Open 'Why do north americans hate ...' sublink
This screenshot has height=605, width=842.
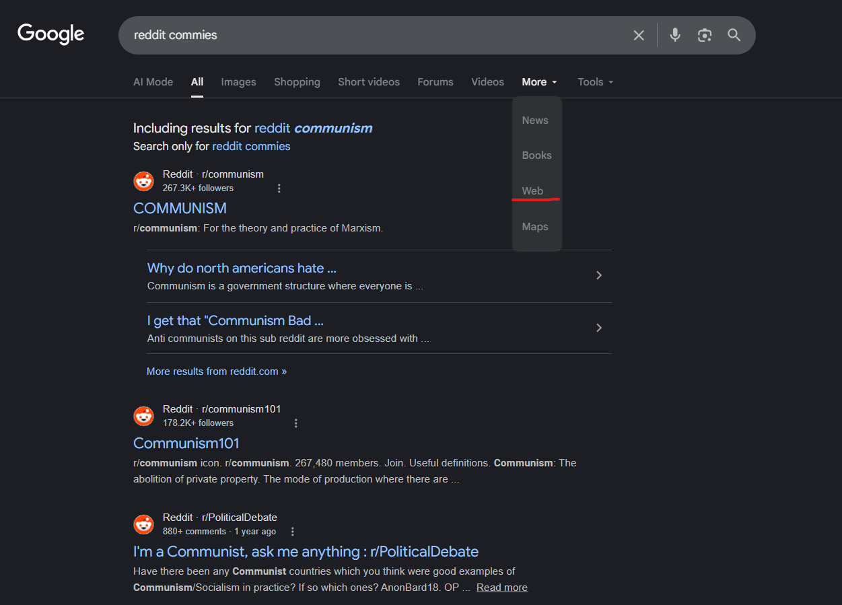tap(242, 268)
